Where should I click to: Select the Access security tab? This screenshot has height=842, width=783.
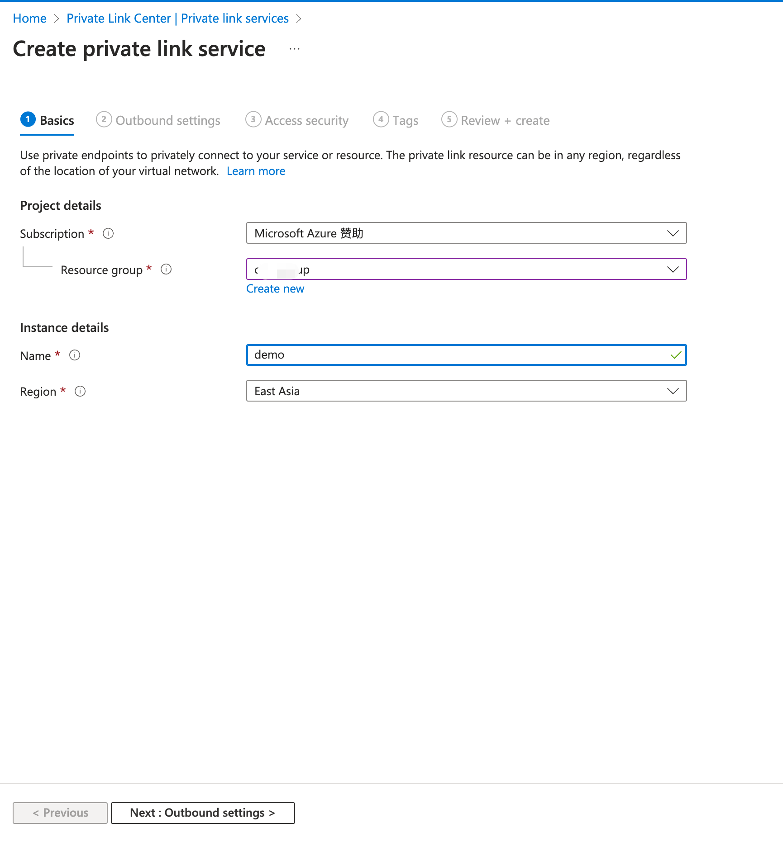[307, 120]
